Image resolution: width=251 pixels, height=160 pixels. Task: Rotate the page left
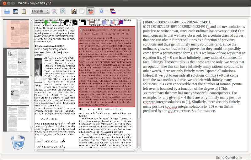click(67, 23)
